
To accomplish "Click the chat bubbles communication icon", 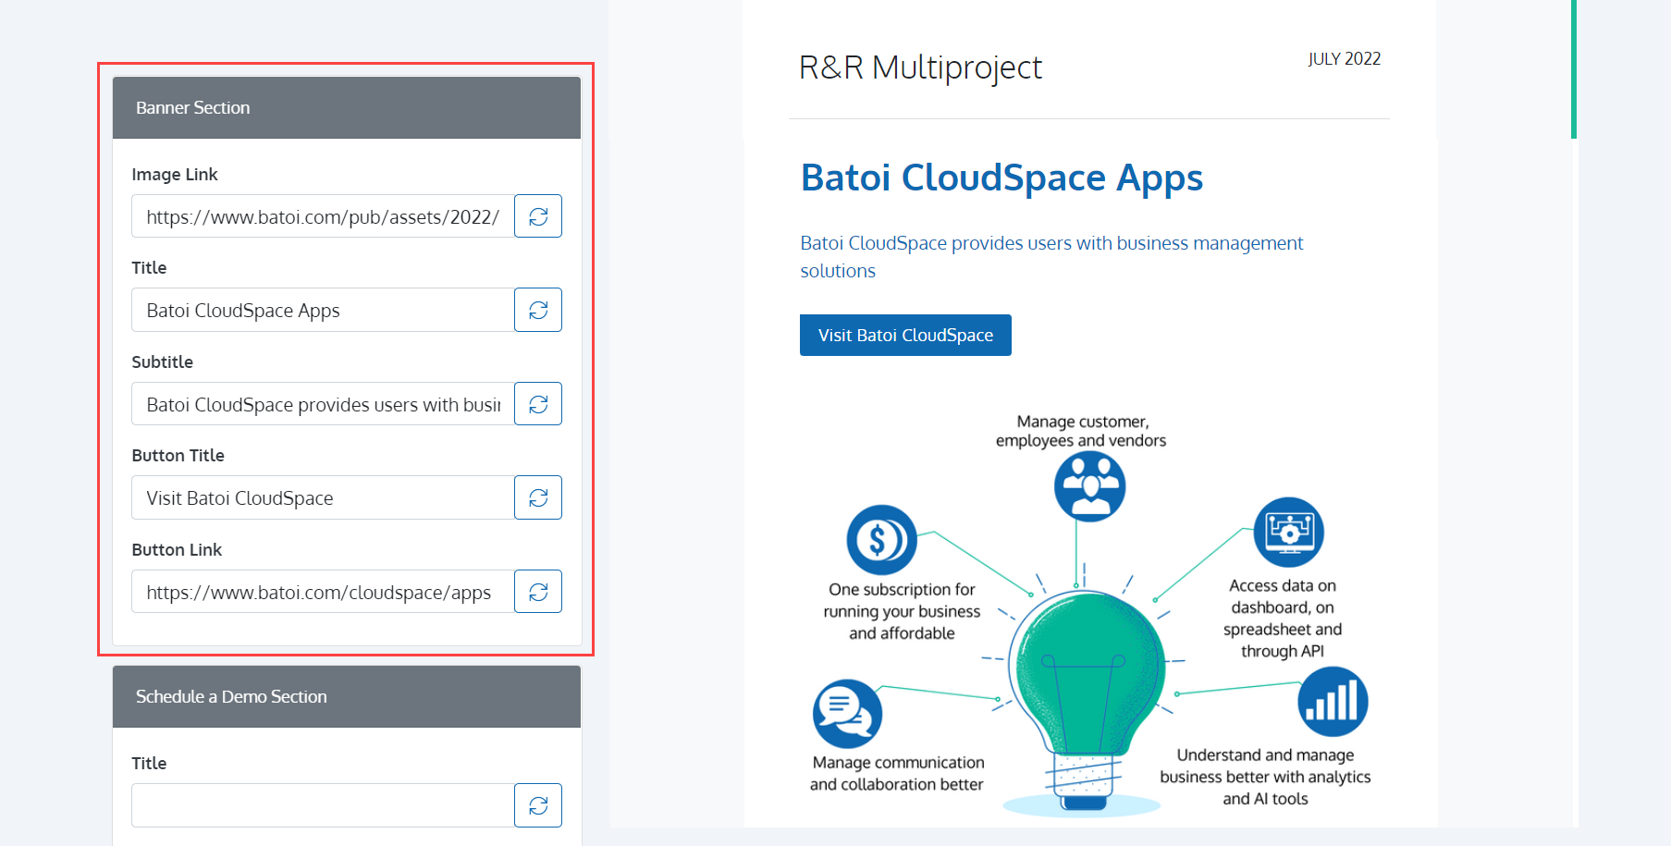I will click(x=847, y=714).
